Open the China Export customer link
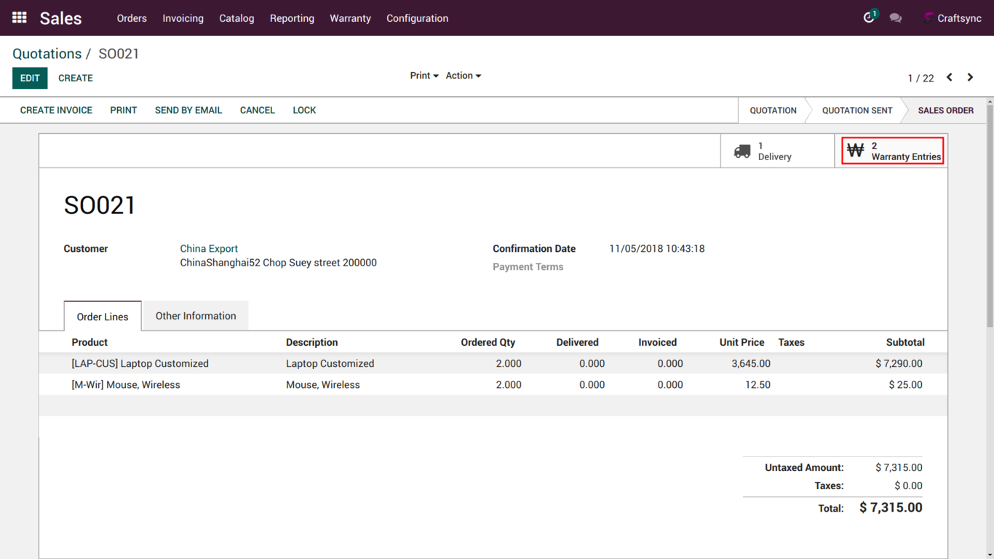994x559 pixels. click(x=209, y=248)
